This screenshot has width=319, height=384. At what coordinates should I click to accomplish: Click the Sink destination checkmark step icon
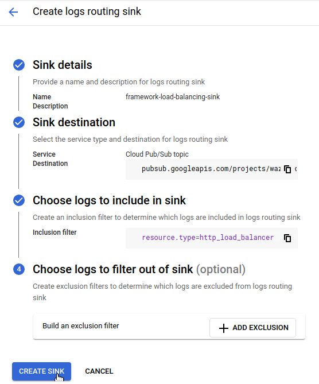coord(19,122)
